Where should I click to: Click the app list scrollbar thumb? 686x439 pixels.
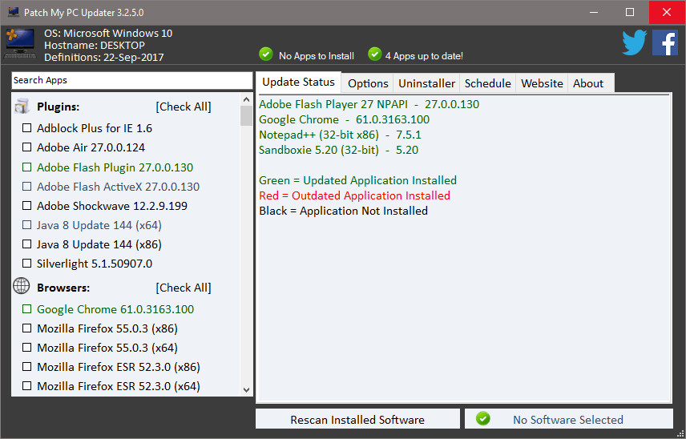(246, 115)
